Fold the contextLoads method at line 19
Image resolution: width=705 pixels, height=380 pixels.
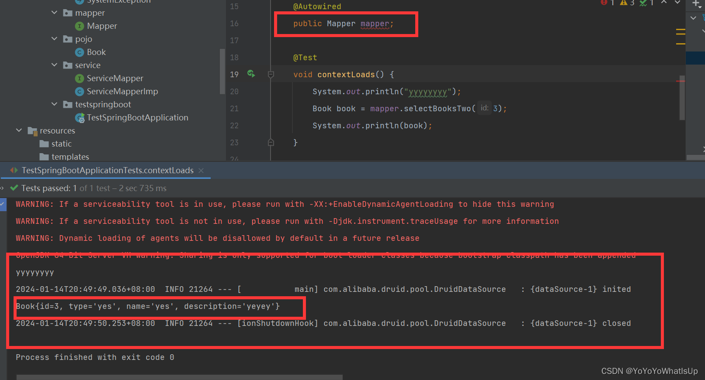271,75
